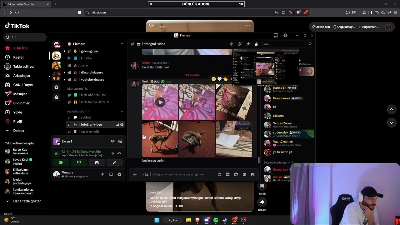Open Discord user settings gear
Image resolution: width=400 pixels, height=225 pixels.
coord(119,174)
